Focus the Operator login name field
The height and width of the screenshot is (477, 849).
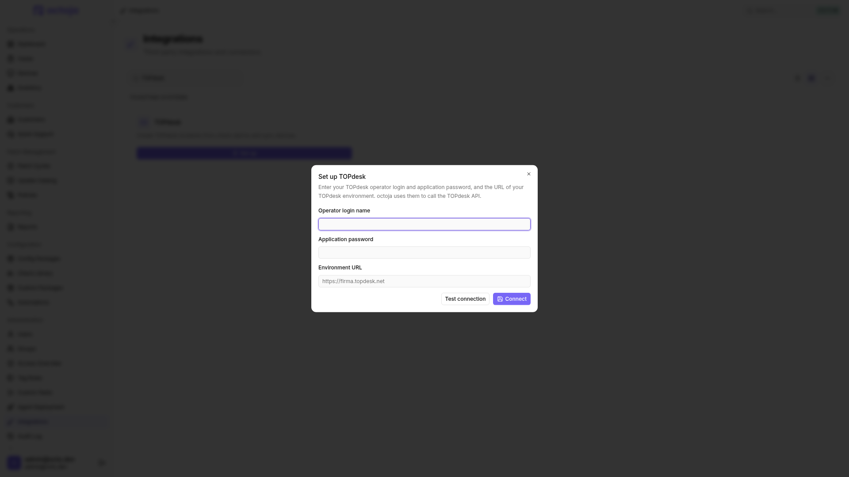(x=424, y=224)
